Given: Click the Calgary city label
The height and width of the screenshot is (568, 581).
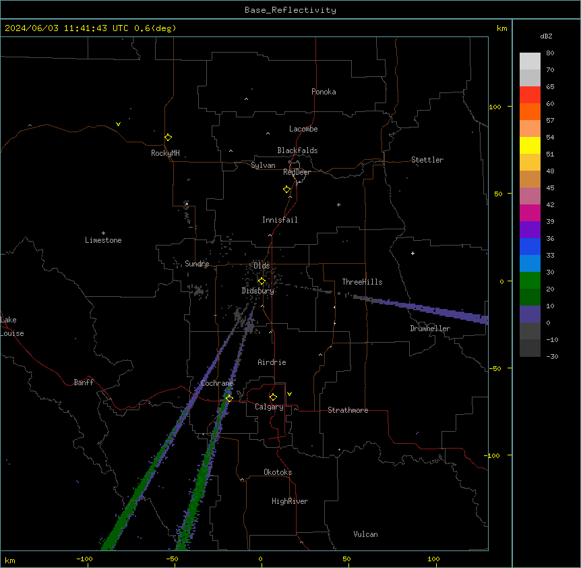Looking at the screenshot, I should [269, 407].
